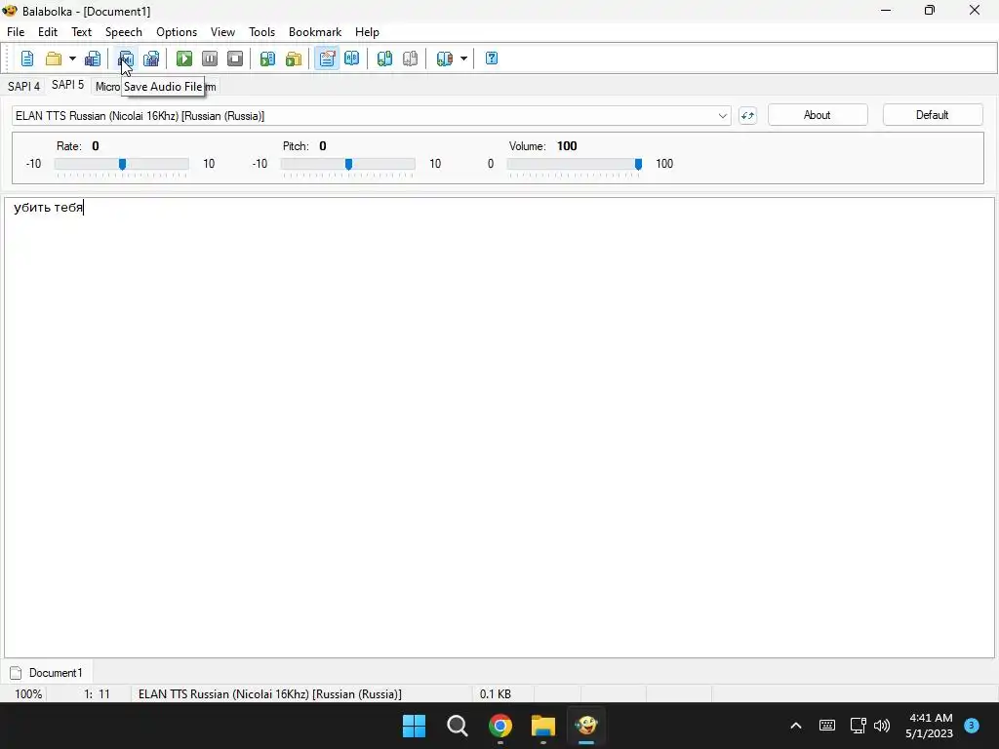
Task: Toggle the Spell check toolbar icon
Action: pos(327,59)
